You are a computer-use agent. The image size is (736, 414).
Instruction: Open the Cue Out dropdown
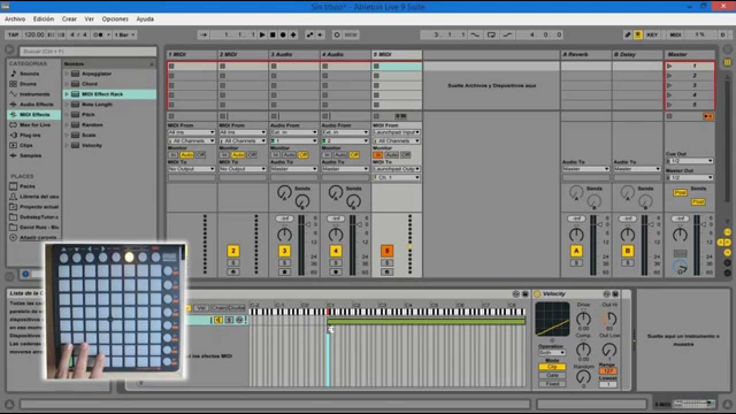690,161
